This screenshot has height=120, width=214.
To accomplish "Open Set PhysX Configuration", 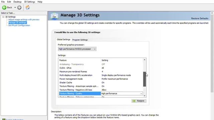I will [x=19, y=25].
